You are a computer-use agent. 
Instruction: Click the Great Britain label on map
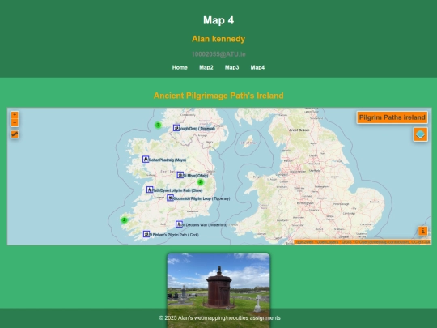tap(299, 130)
